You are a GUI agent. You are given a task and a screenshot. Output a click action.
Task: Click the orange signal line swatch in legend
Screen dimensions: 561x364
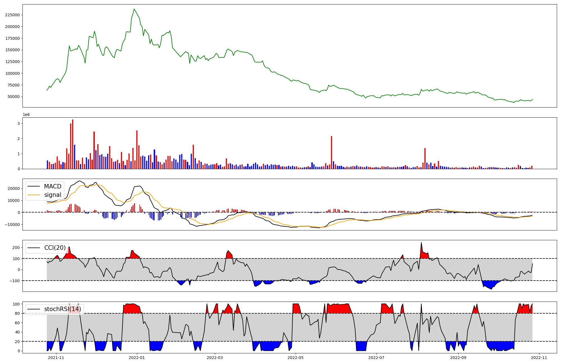pos(33,195)
